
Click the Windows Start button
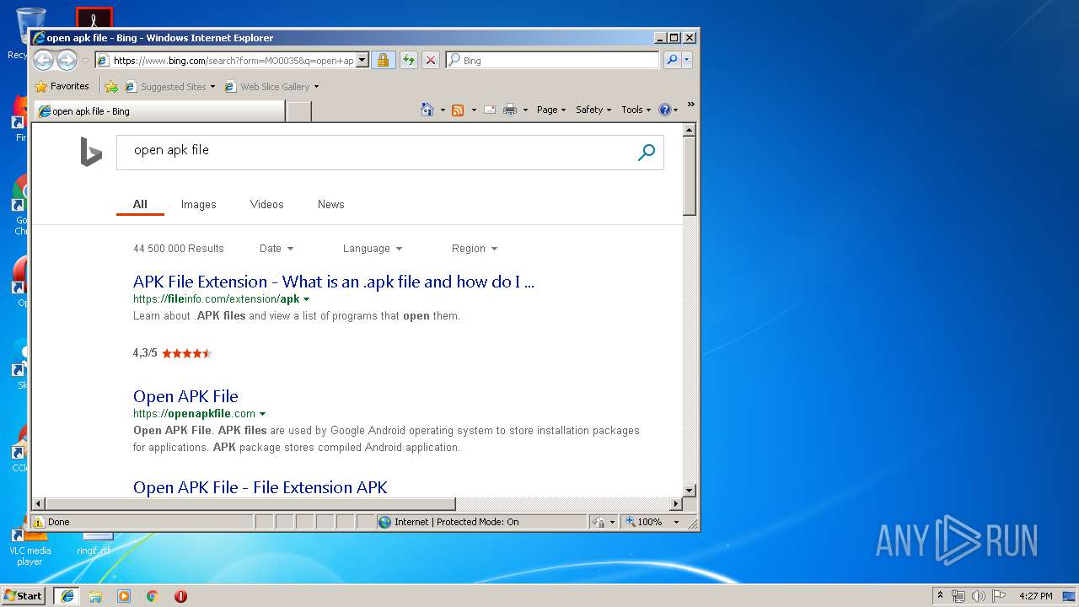click(24, 596)
